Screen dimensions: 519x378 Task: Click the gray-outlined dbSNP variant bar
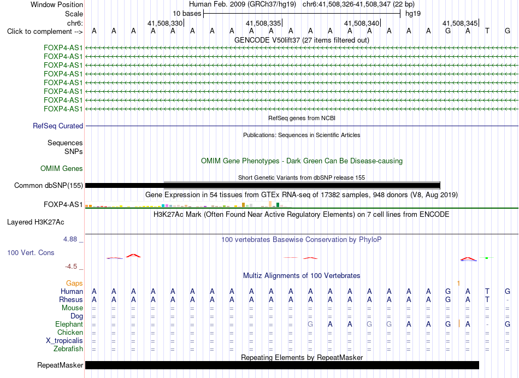[x=302, y=185]
